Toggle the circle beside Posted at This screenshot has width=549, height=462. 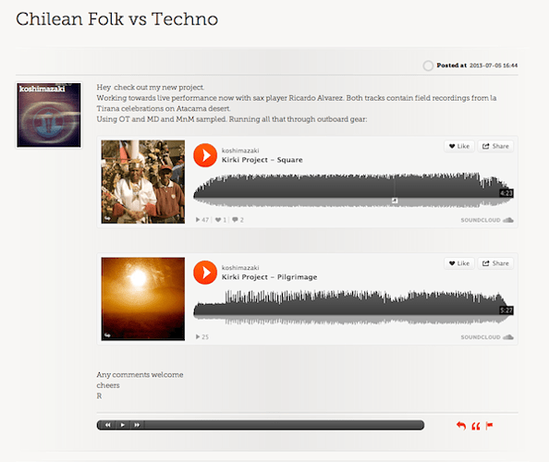coord(428,66)
